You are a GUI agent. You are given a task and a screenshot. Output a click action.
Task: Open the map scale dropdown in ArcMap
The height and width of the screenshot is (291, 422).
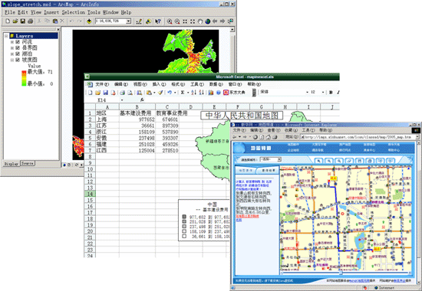click(x=129, y=21)
